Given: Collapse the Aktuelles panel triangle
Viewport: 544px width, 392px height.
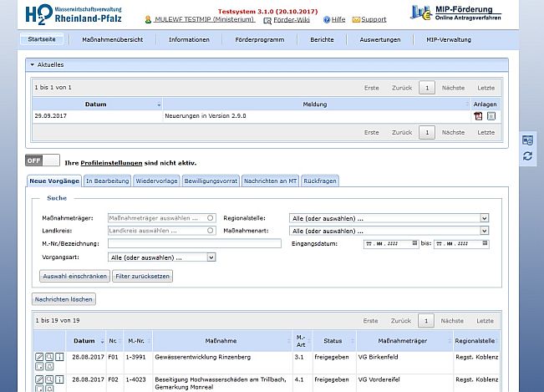Looking at the screenshot, I should (33, 64).
